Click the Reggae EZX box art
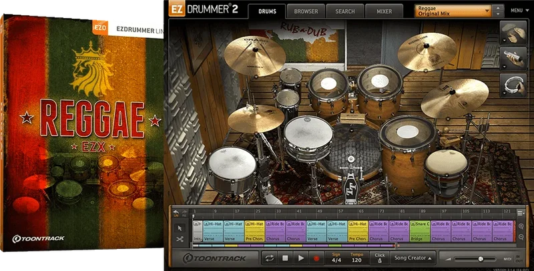This screenshot has width=534, height=271. pyautogui.click(x=81, y=133)
